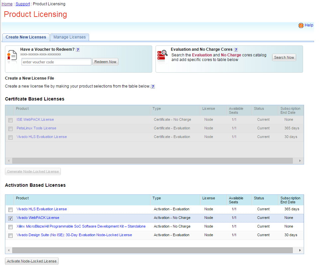320x272 pixels.
Task: Check the Vivado Design Suite 30-Day Evaluation checkbox
Action: click(10, 236)
